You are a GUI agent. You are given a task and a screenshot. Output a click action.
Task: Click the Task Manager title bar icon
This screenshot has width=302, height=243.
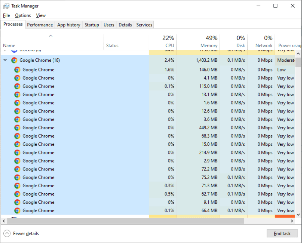6,6
